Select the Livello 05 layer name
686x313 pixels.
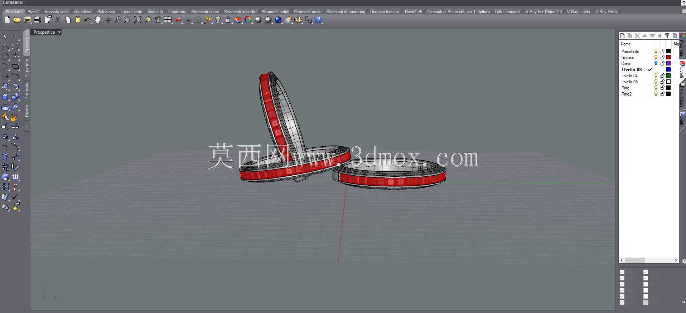pyautogui.click(x=629, y=82)
